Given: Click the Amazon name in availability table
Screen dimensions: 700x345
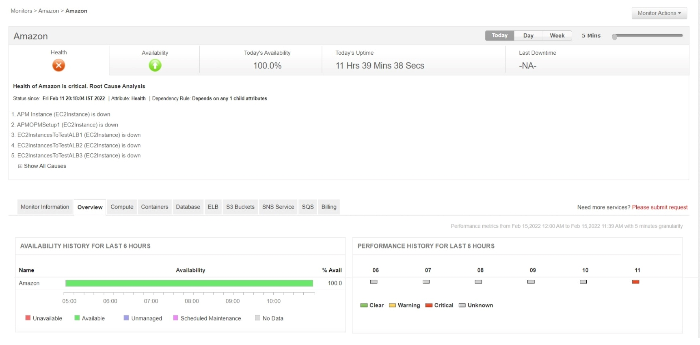Looking at the screenshot, I should [29, 283].
